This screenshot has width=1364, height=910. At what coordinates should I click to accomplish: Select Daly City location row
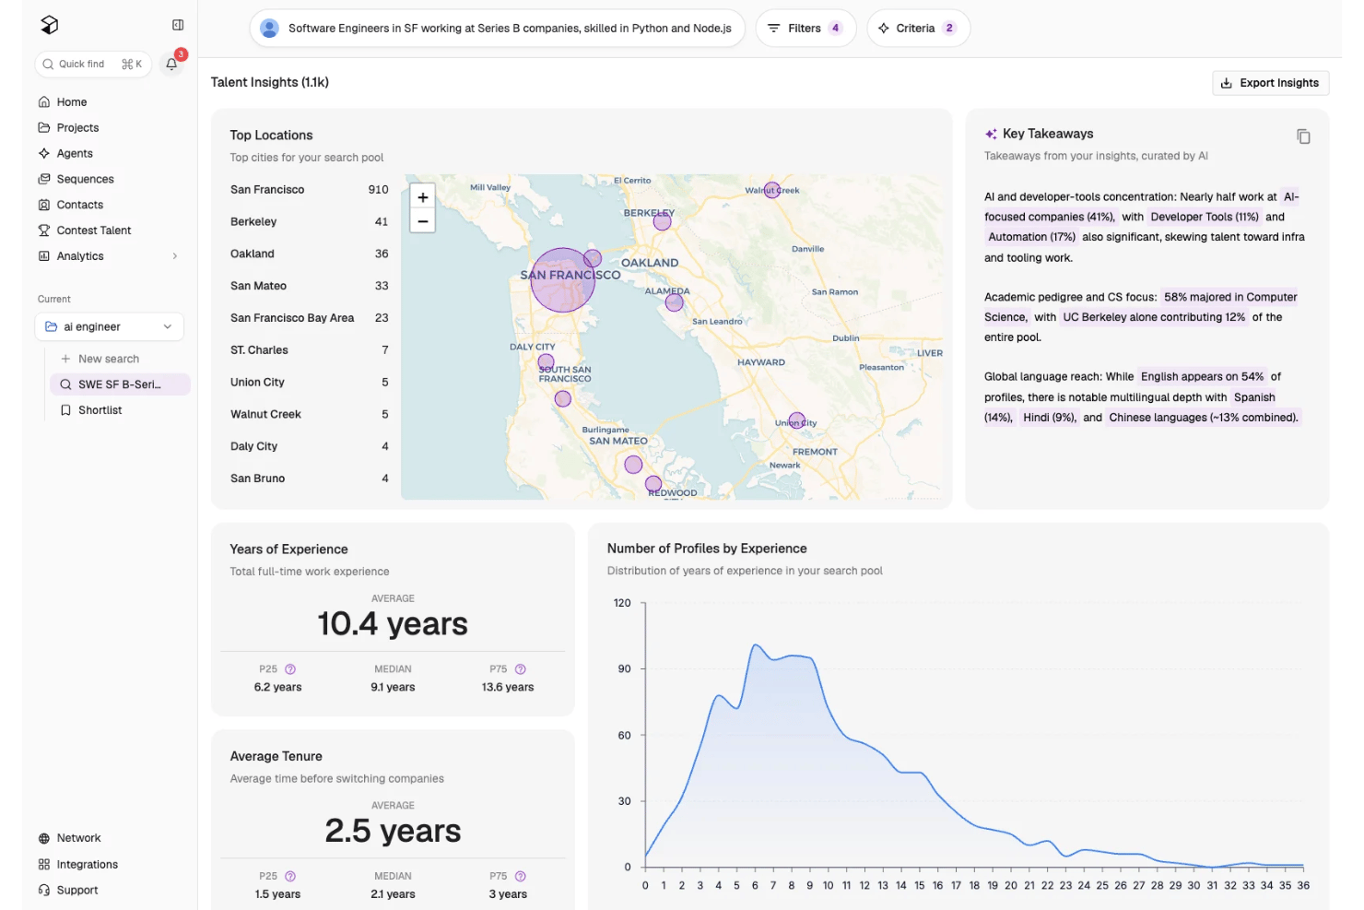point(310,446)
